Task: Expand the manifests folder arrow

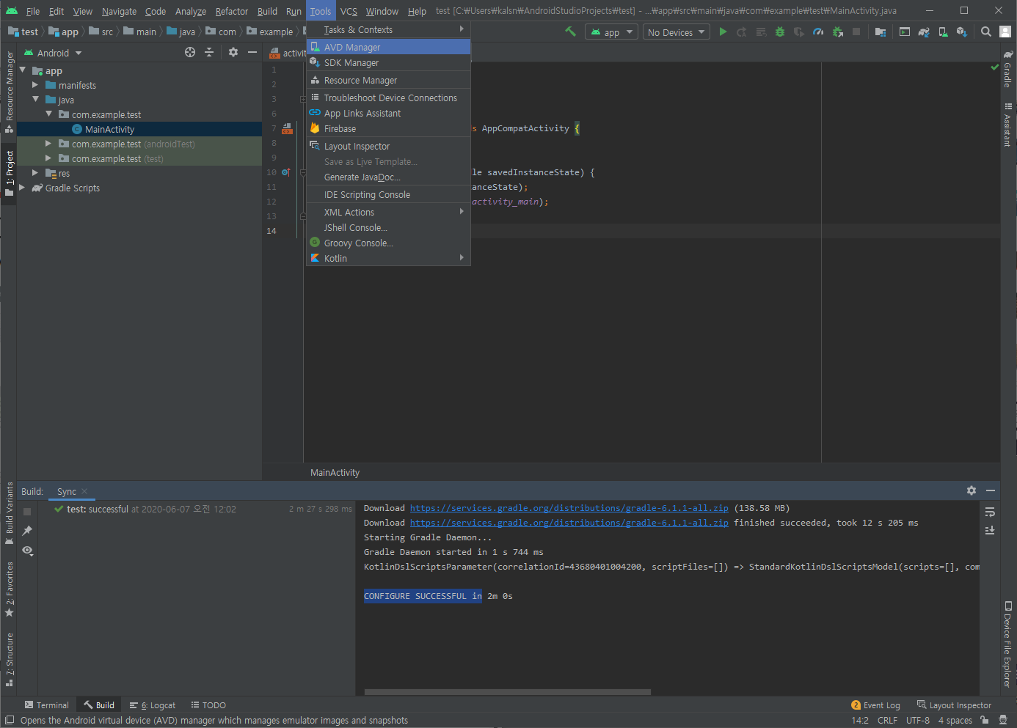Action: pyautogui.click(x=35, y=85)
